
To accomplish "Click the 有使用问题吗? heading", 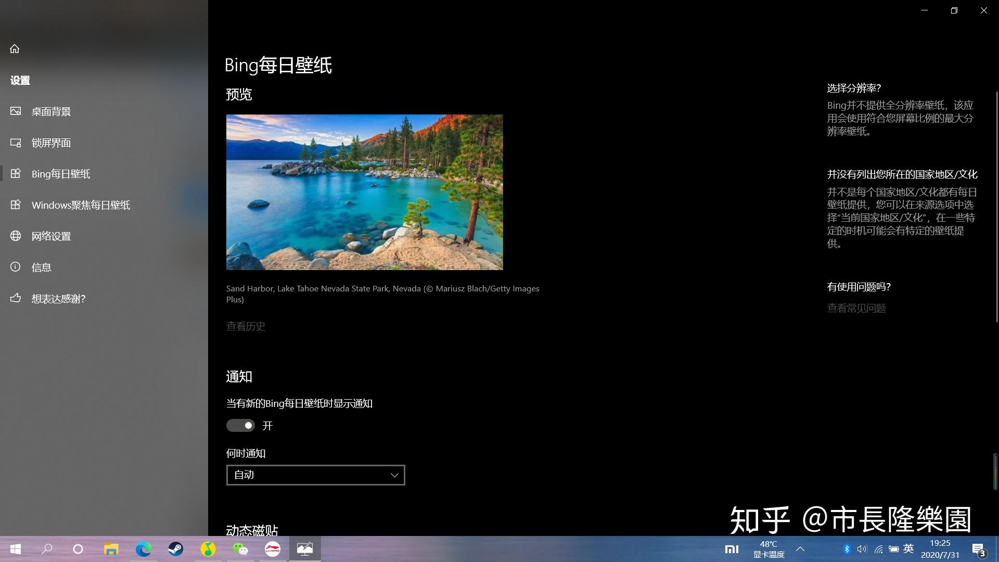I will (x=859, y=287).
